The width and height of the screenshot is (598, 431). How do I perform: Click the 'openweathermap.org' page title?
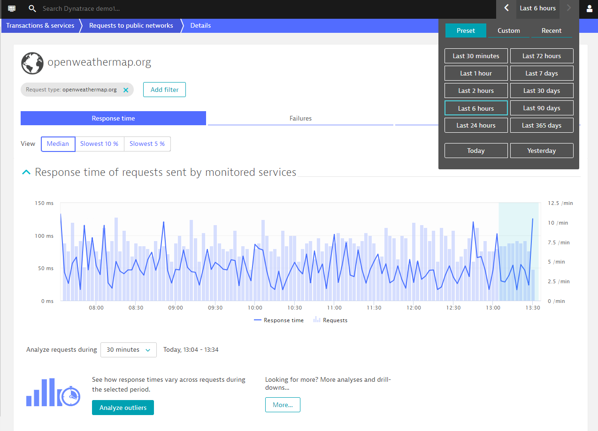[x=100, y=62]
